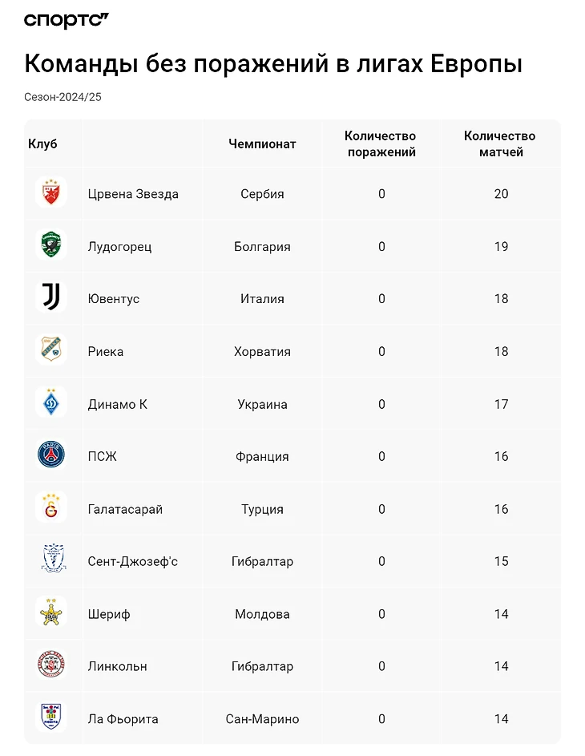This screenshot has height=756, width=585.
Task: Click the Галатасарай club crest
Action: [52, 508]
